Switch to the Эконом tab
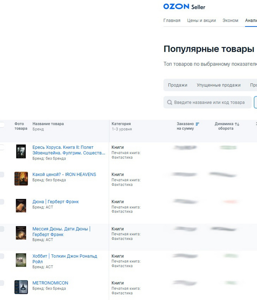The image size is (257, 300). 230,21
